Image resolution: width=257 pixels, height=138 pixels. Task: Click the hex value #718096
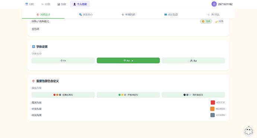click(x=220, y=115)
